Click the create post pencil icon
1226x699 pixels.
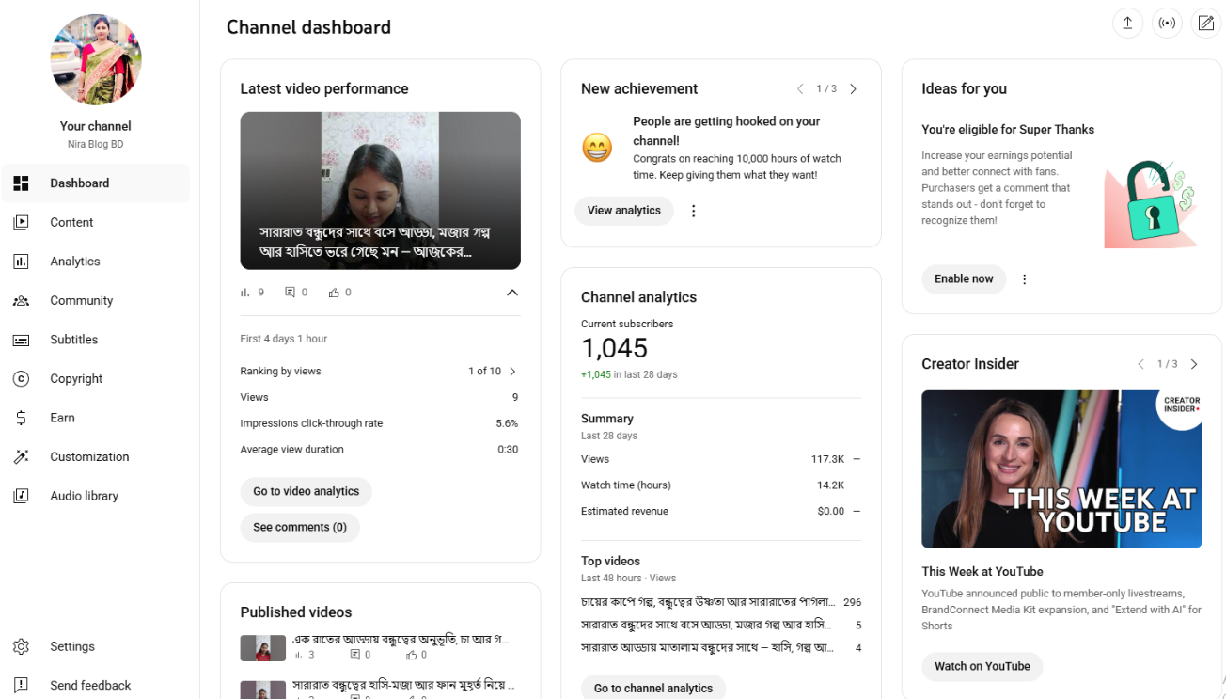(1206, 23)
